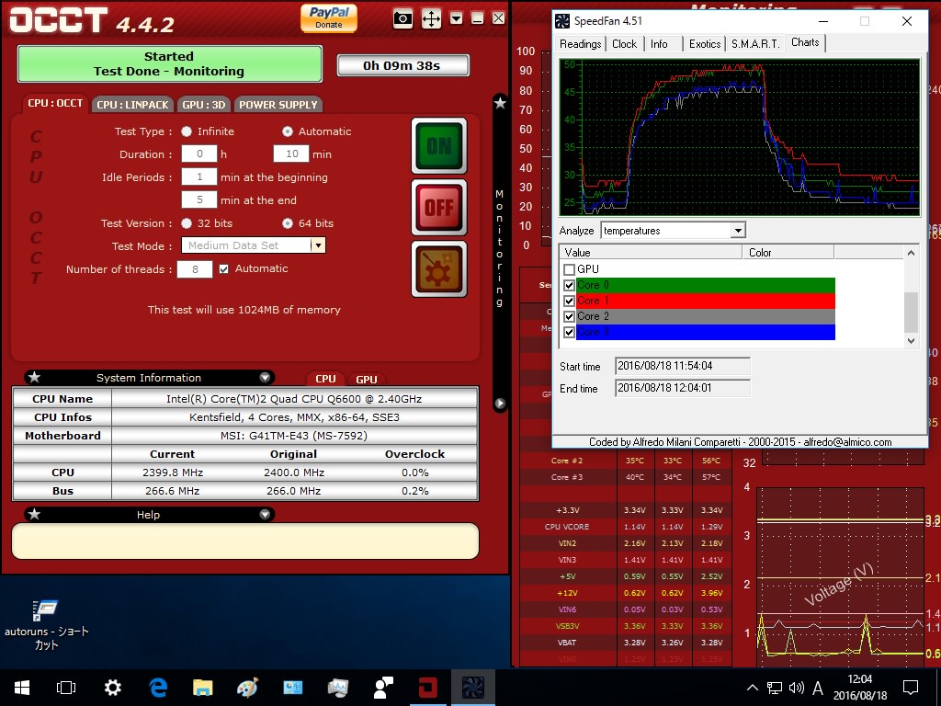Open the Readings tab in SpeedFan
Viewport: 941px width, 706px height.
[x=581, y=44]
